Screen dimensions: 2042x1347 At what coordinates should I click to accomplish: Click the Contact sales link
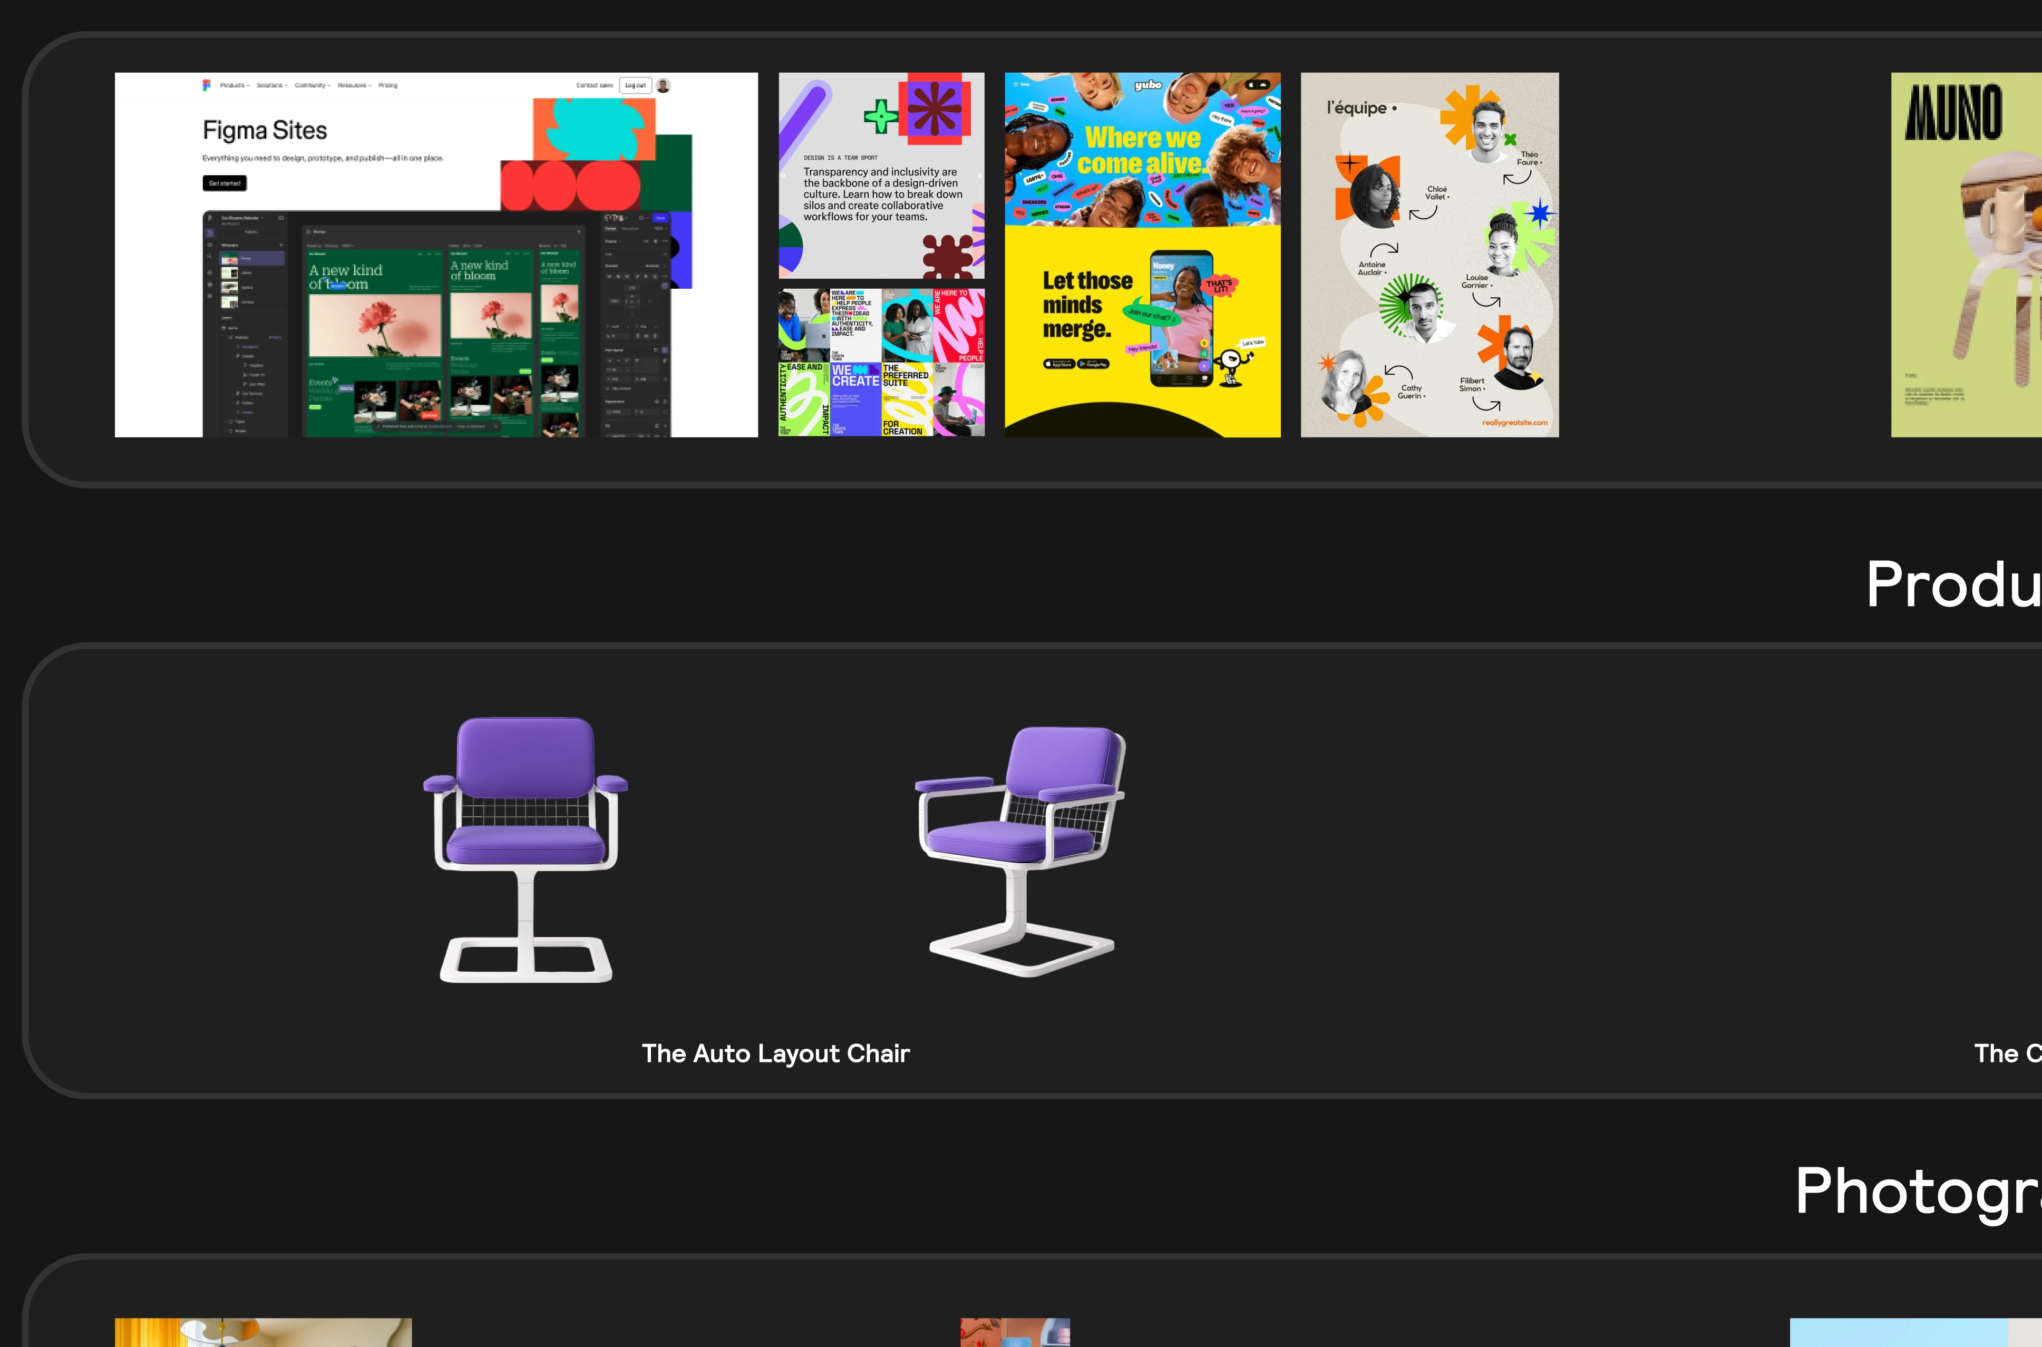click(x=595, y=85)
